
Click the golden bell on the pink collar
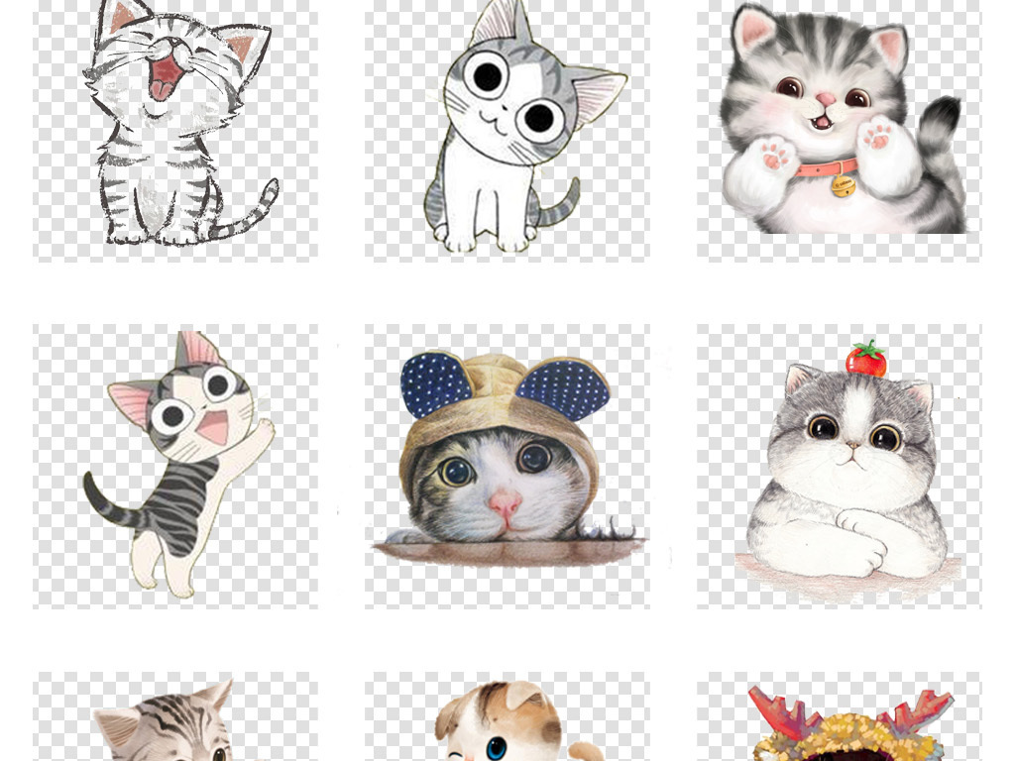pos(843,185)
